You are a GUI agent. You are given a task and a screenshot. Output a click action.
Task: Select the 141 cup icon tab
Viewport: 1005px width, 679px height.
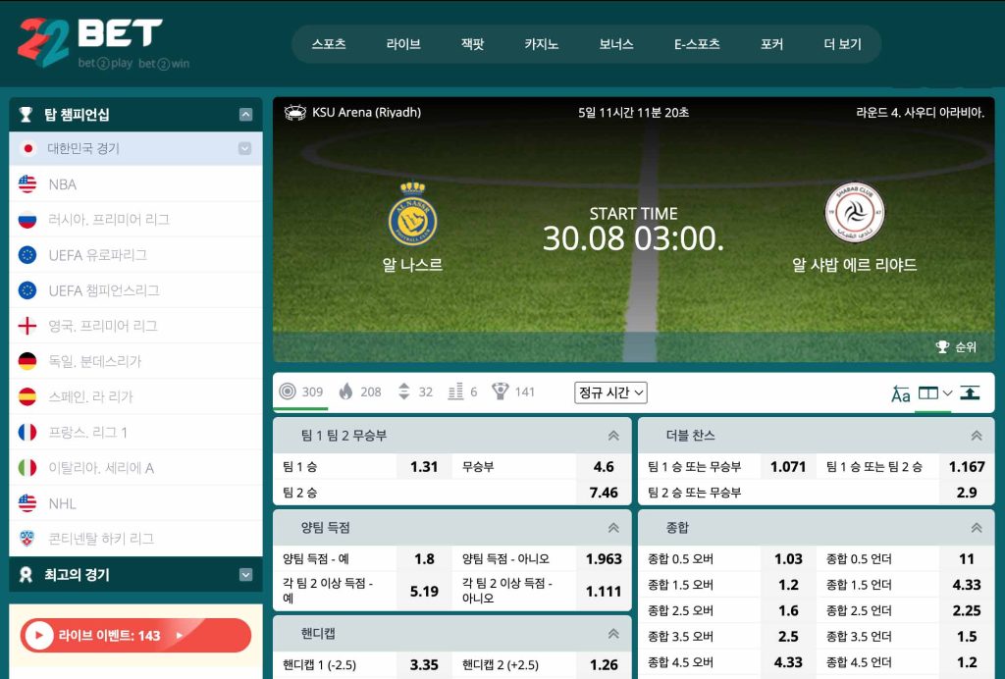[513, 392]
